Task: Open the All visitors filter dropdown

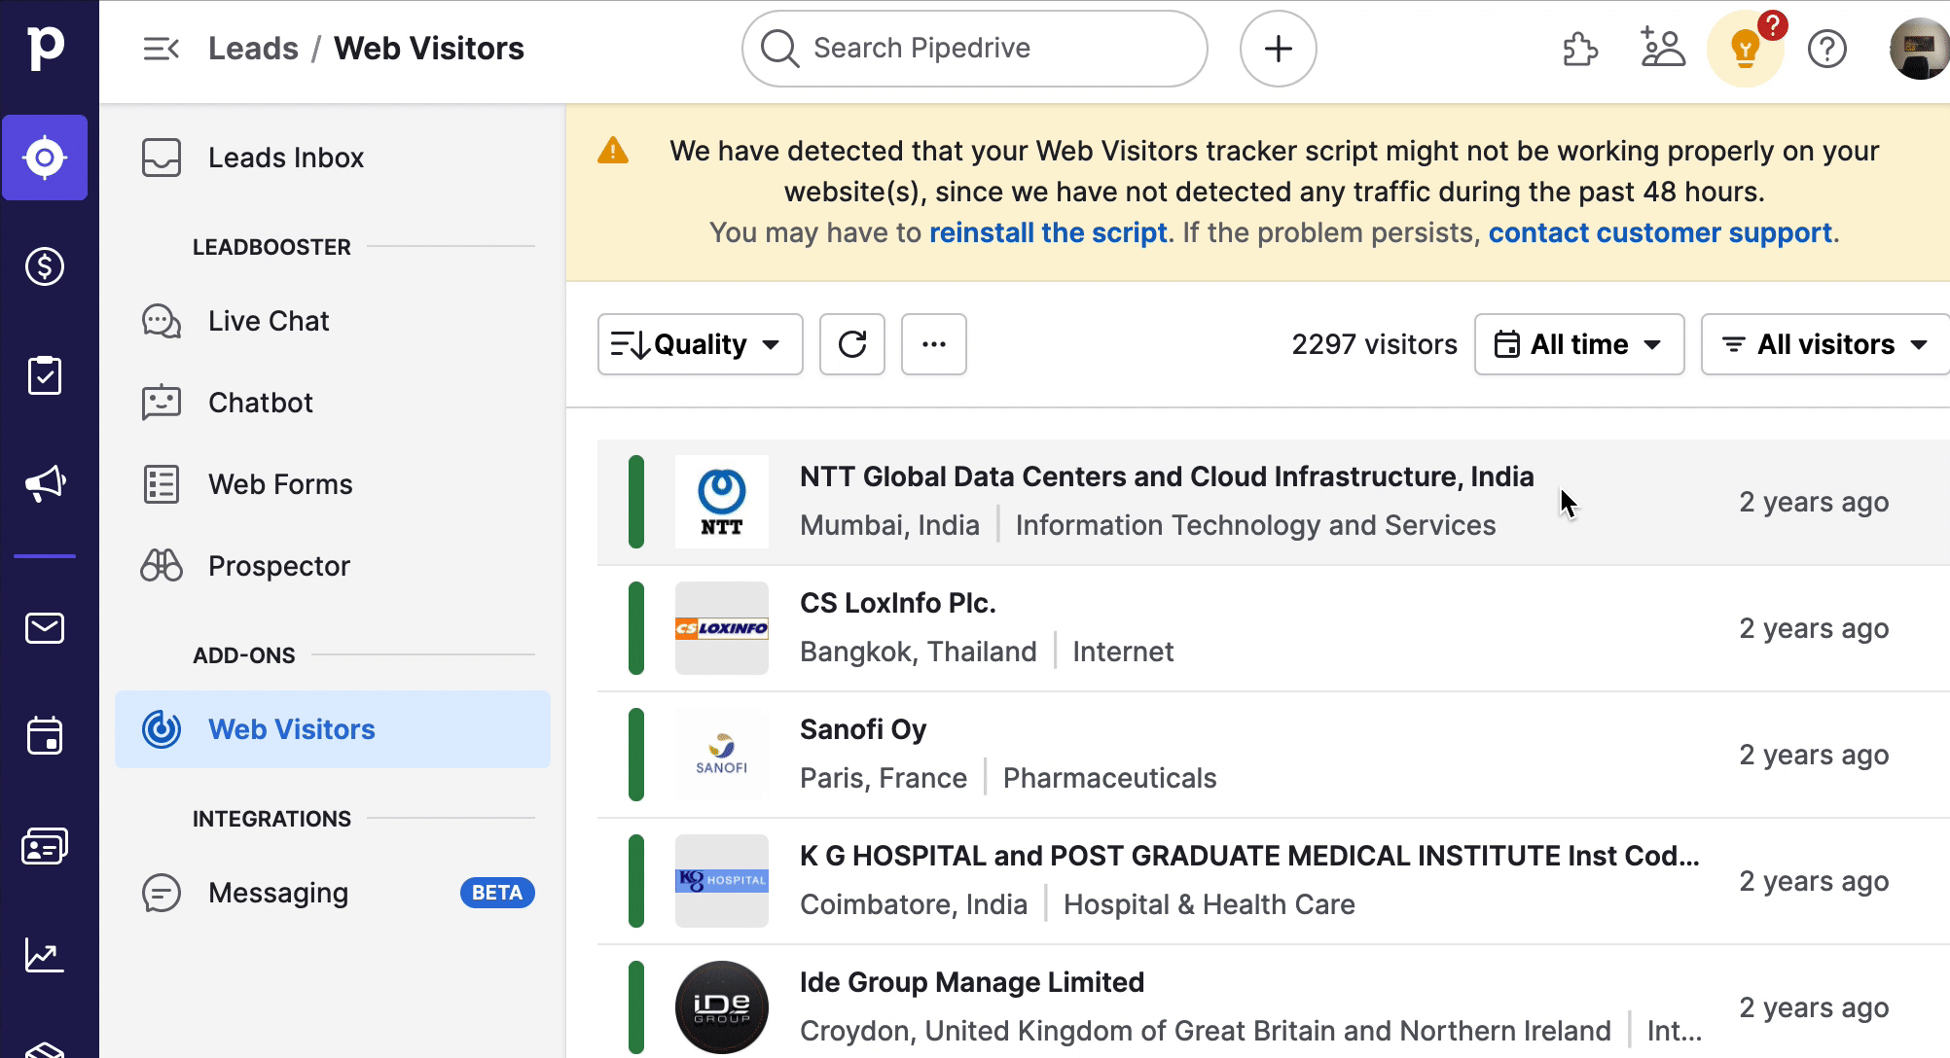Action: tap(1824, 344)
